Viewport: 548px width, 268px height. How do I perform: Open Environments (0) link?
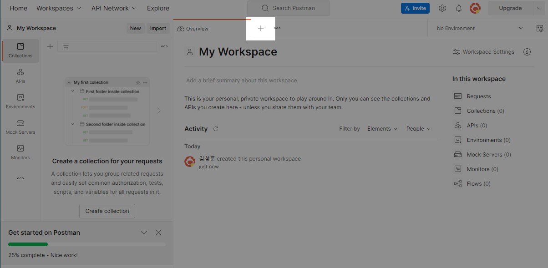point(482,140)
